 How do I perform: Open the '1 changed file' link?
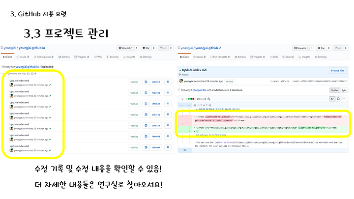(x=199, y=90)
